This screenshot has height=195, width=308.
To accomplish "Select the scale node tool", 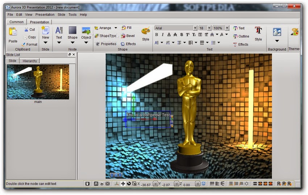I will (134, 184).
